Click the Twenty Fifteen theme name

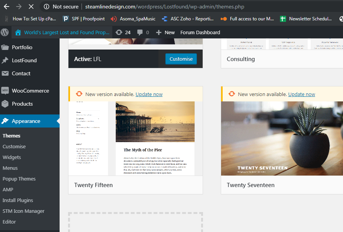[x=93, y=185]
